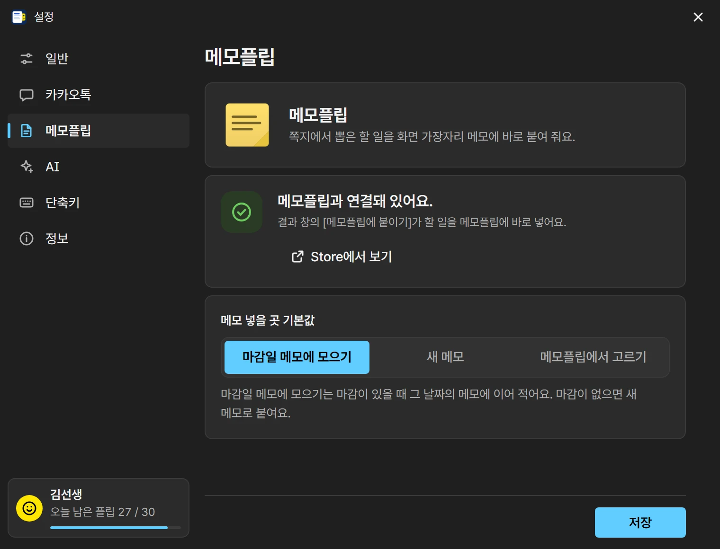Click the external link icon by Store에서 보기

point(297,257)
